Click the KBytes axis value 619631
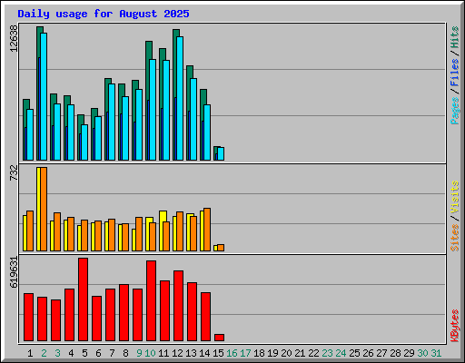Screen dimensions: 465x363 point(14,272)
